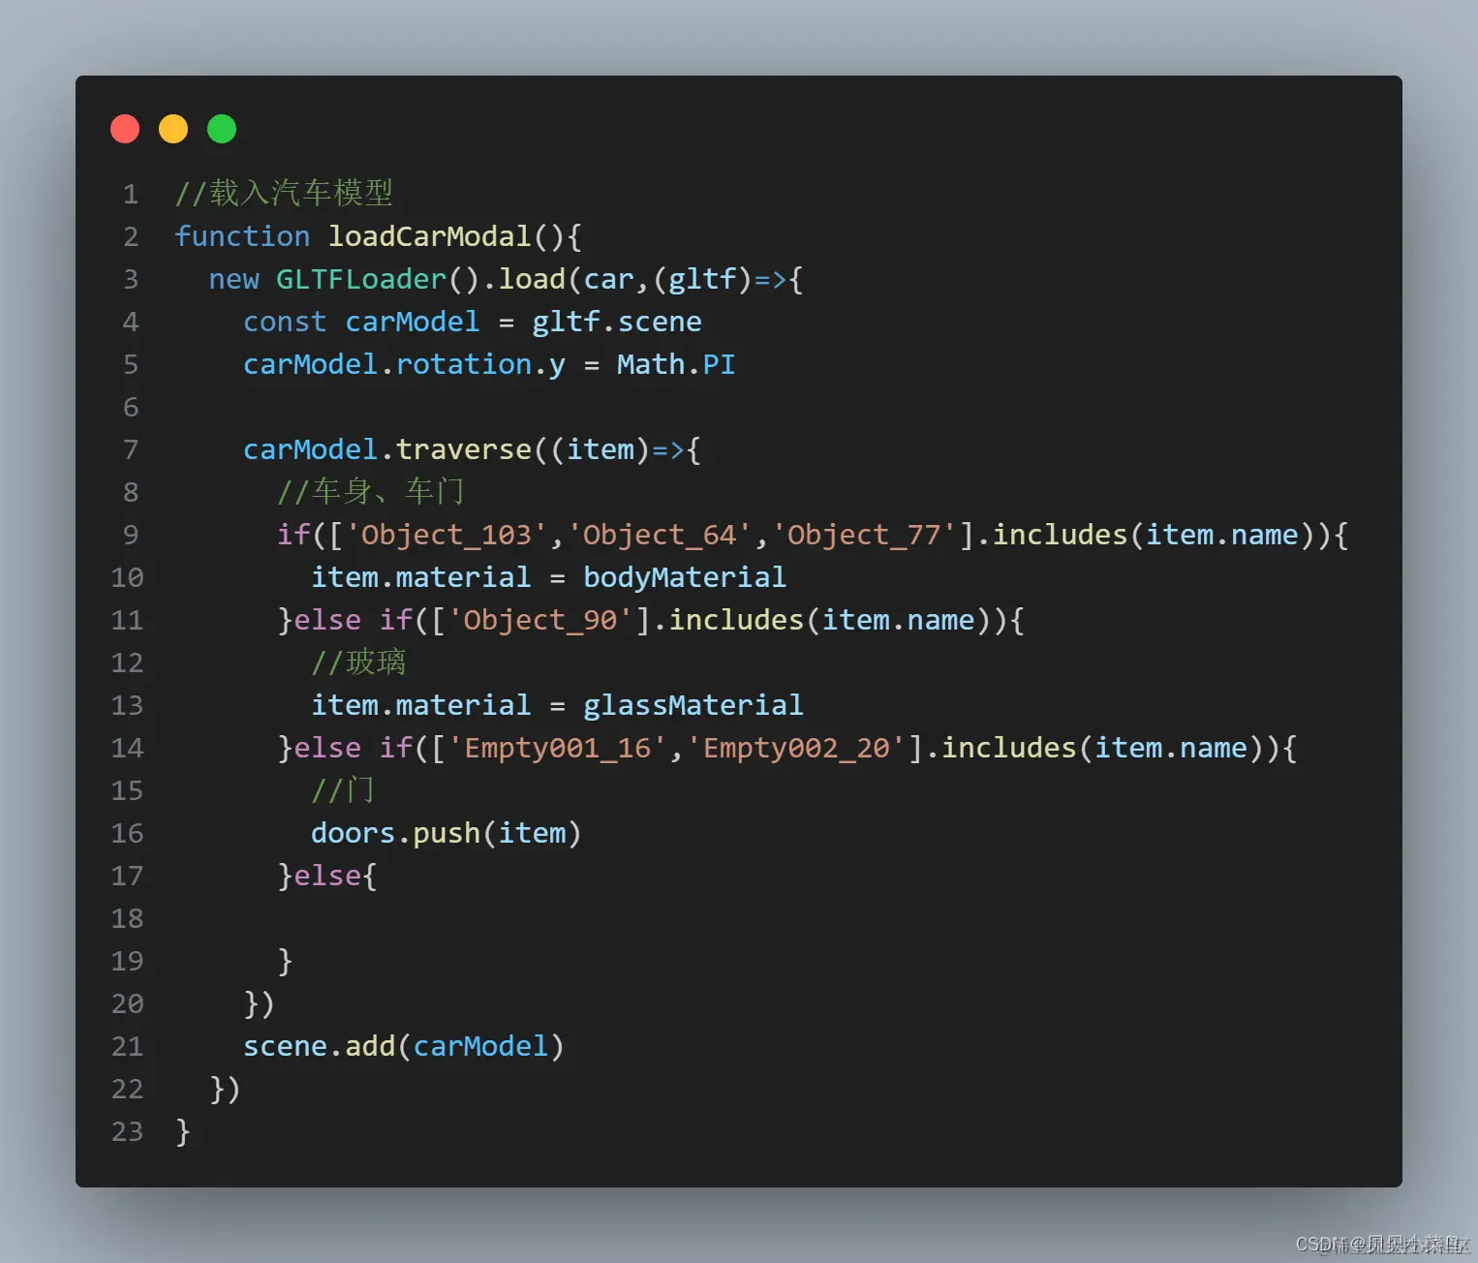This screenshot has height=1263, width=1478.
Task: Click 'gltf.scene' on line 4
Action: click(617, 322)
